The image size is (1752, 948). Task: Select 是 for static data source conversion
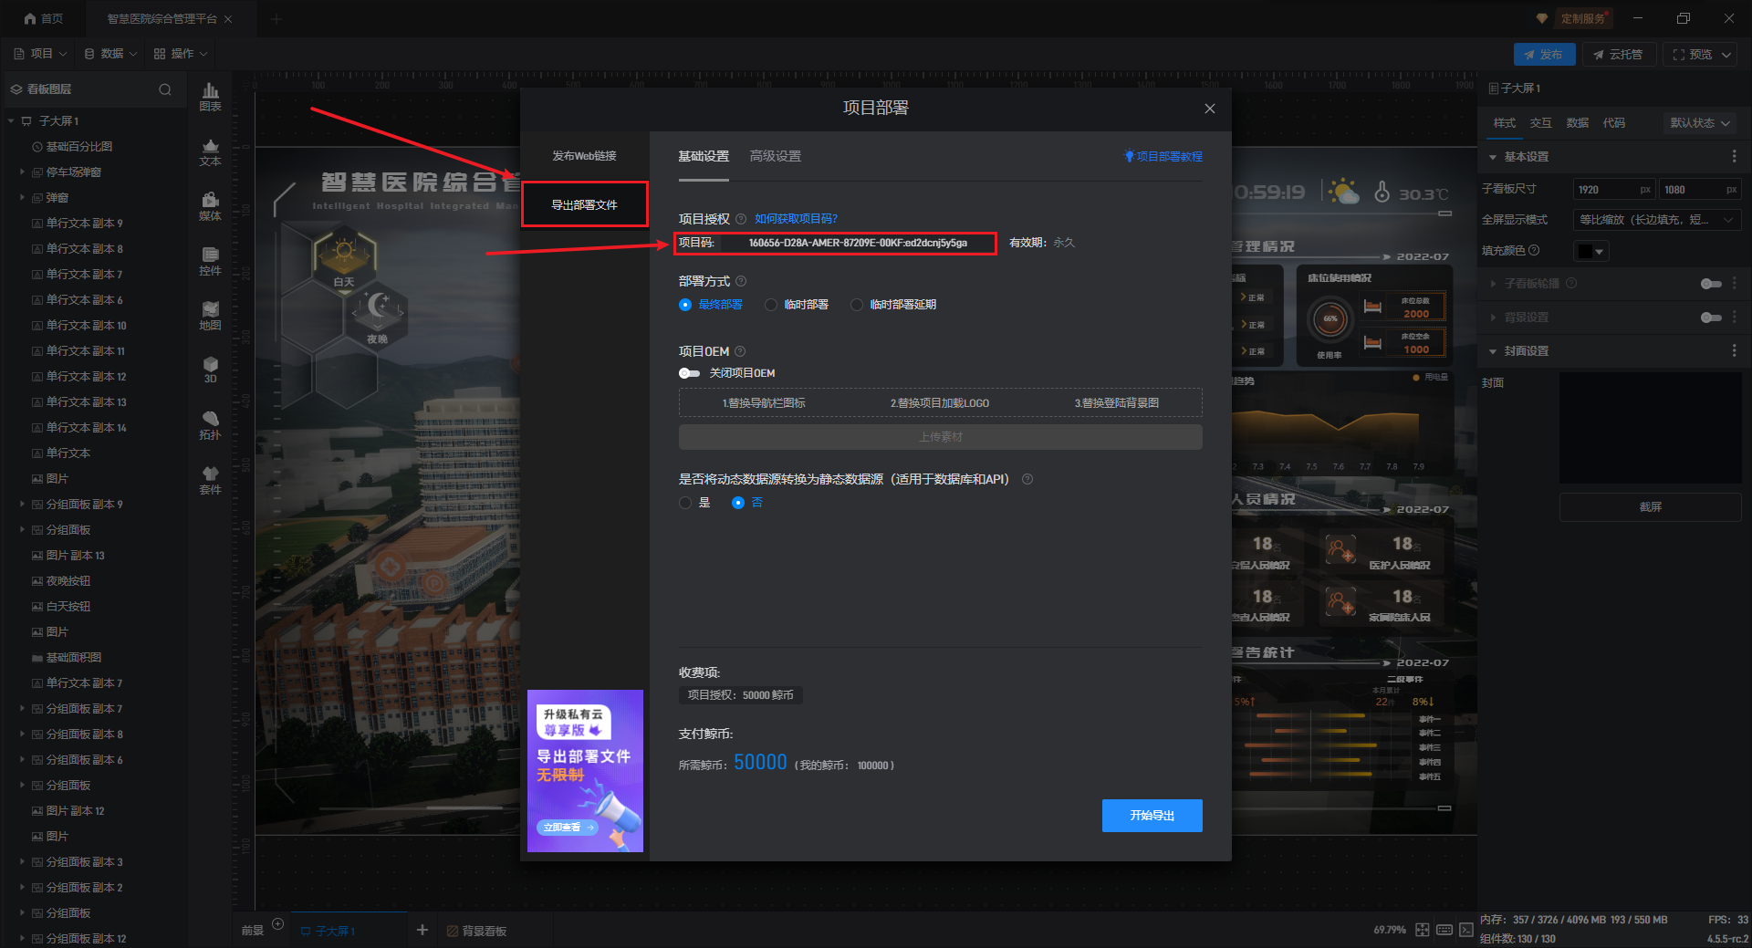694,503
